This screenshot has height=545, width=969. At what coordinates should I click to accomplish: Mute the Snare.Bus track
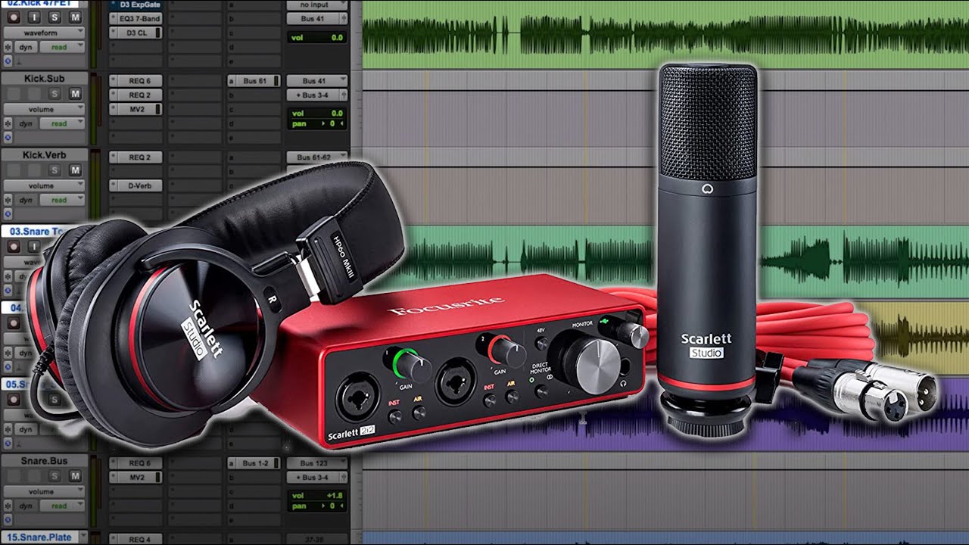point(75,476)
